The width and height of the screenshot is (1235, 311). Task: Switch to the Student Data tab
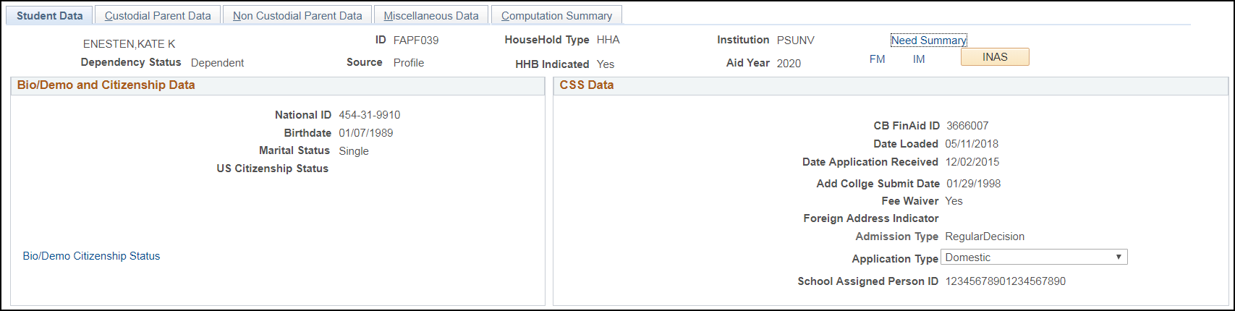[49, 15]
